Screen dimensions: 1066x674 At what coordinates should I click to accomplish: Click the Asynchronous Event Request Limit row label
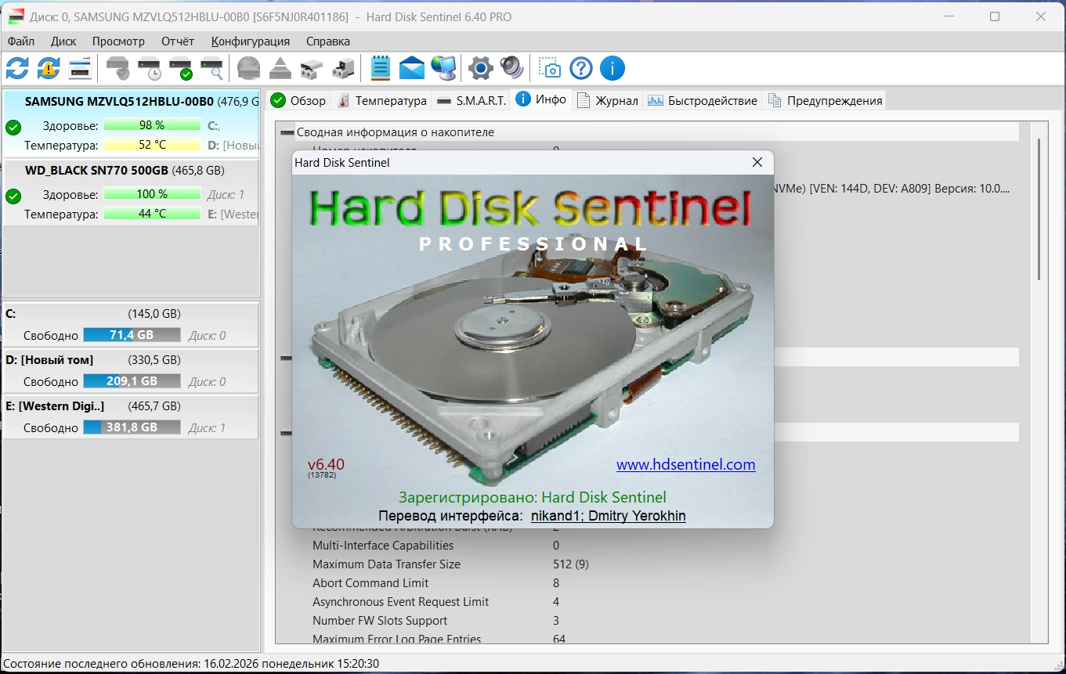pyautogui.click(x=400, y=602)
